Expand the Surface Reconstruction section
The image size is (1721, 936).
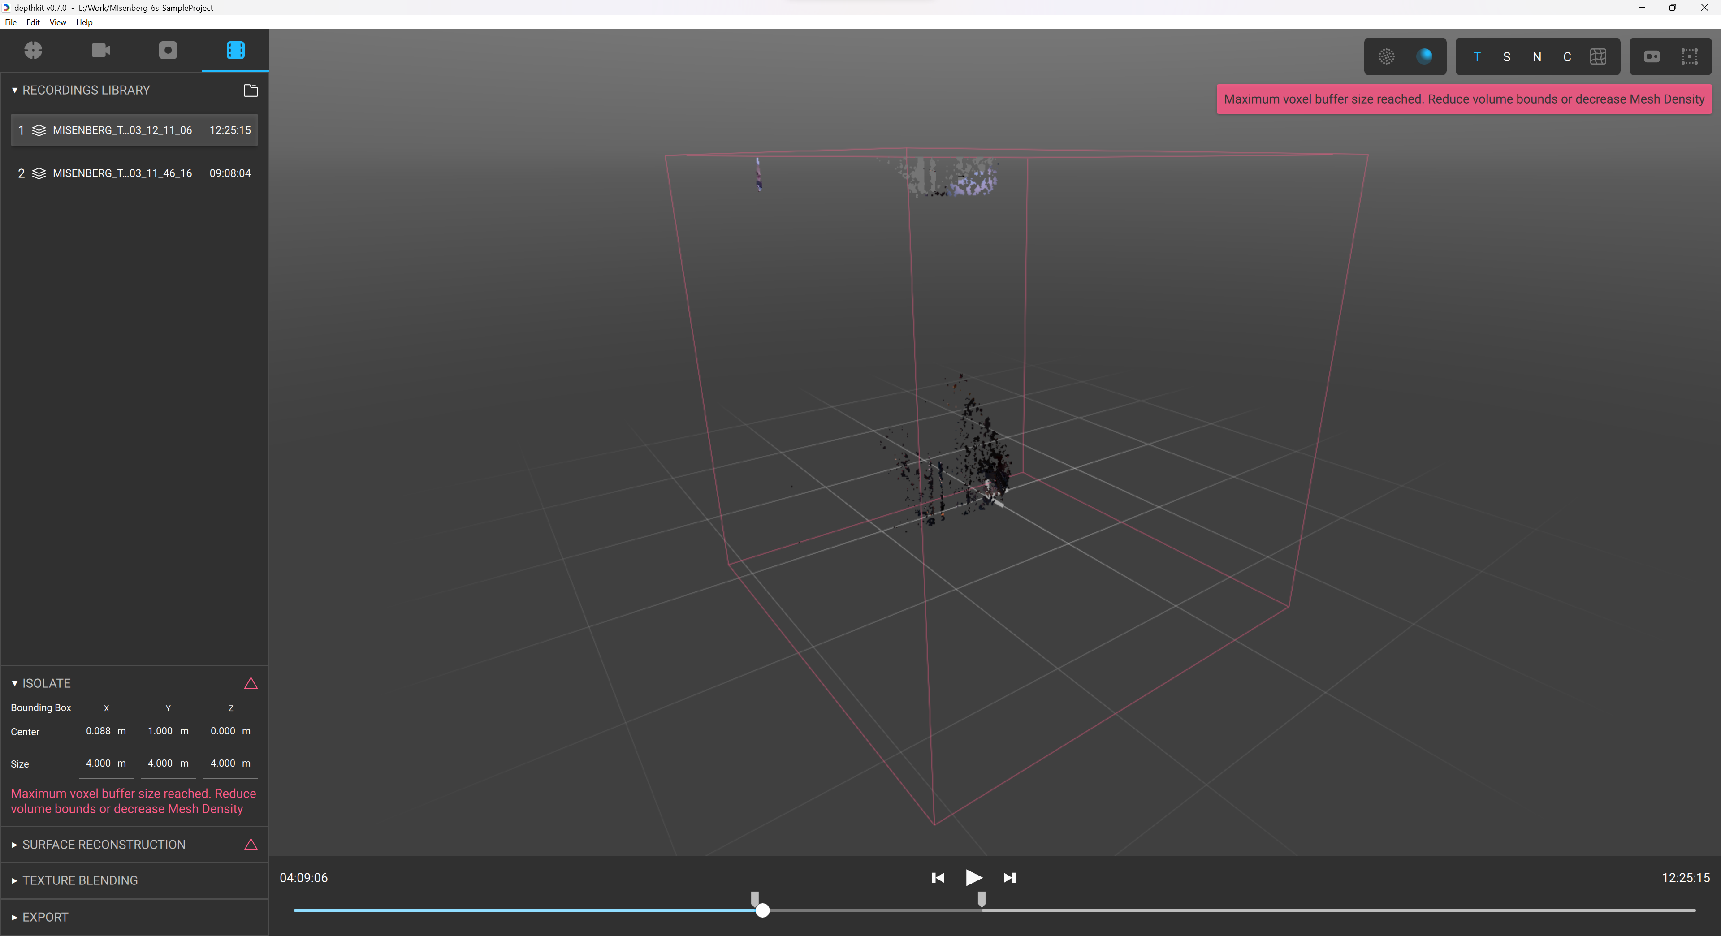(x=104, y=845)
